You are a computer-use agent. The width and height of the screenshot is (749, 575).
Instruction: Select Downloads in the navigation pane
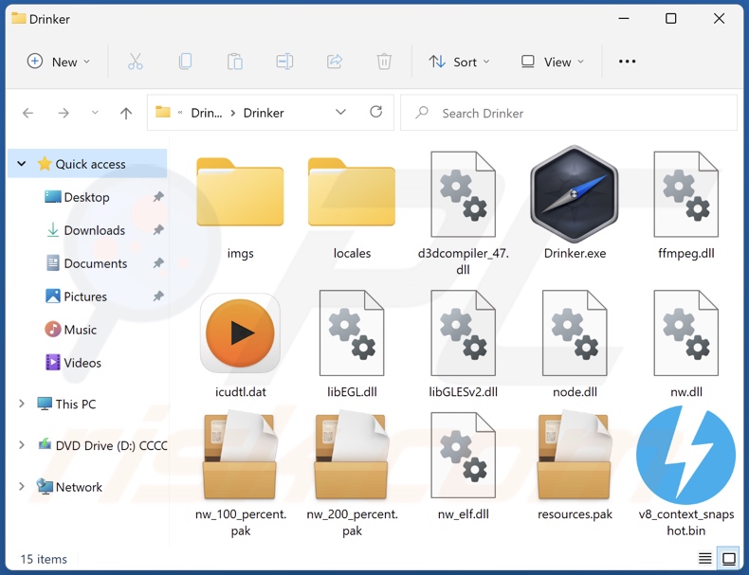[x=94, y=230]
